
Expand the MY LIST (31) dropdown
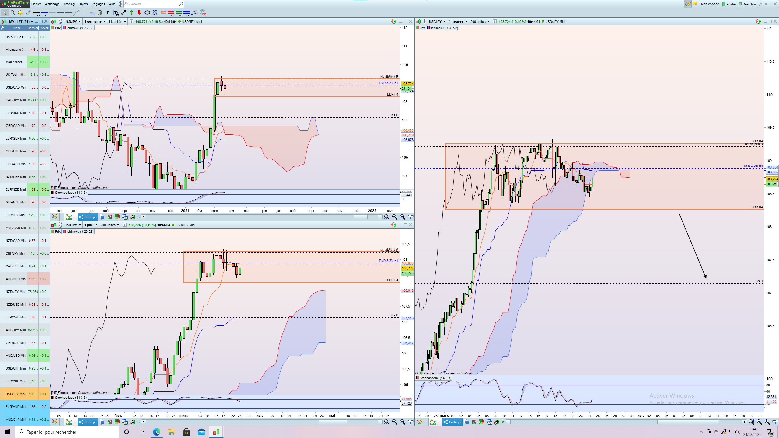[32, 22]
